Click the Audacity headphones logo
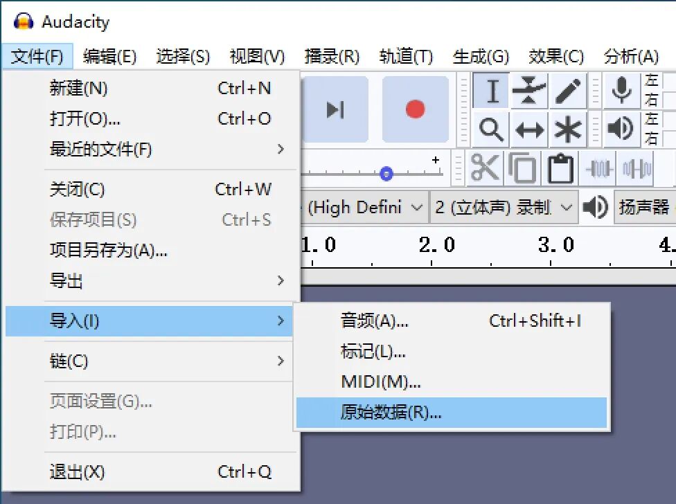Image resolution: width=676 pixels, height=504 pixels. click(24, 21)
